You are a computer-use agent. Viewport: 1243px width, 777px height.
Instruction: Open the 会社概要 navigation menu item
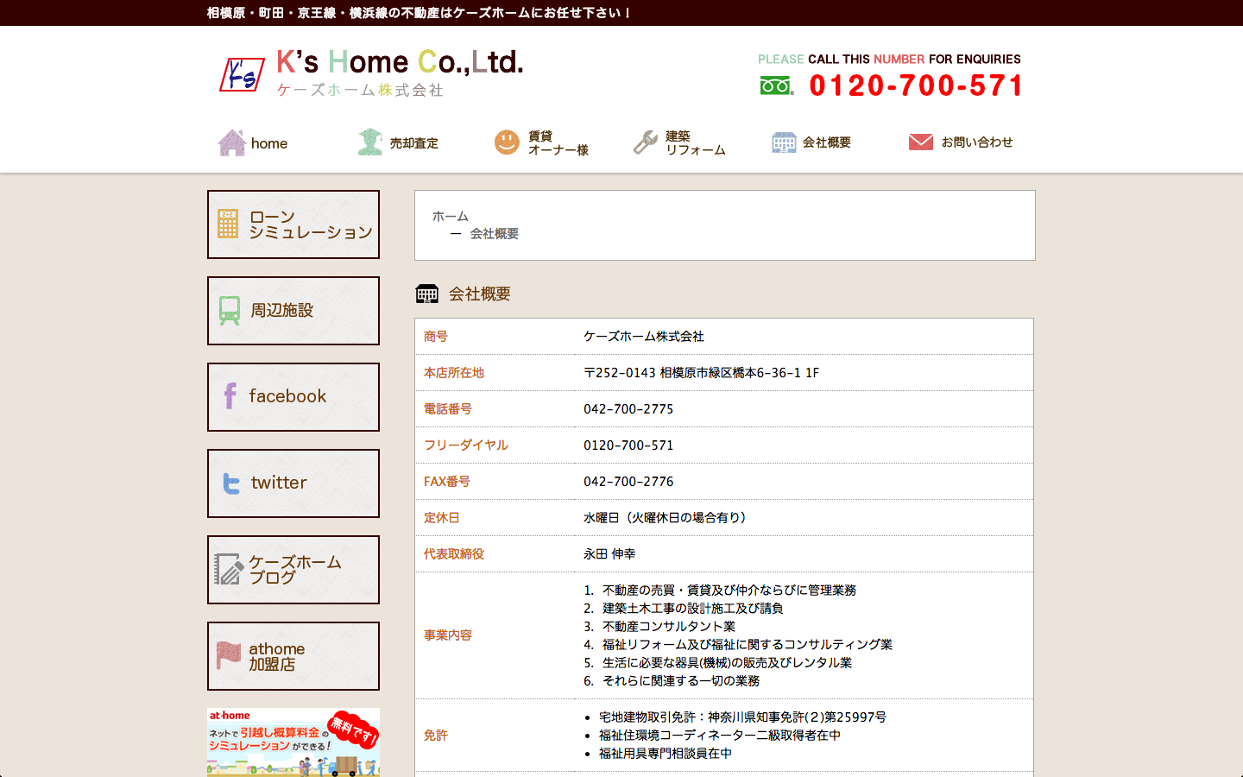(x=827, y=142)
